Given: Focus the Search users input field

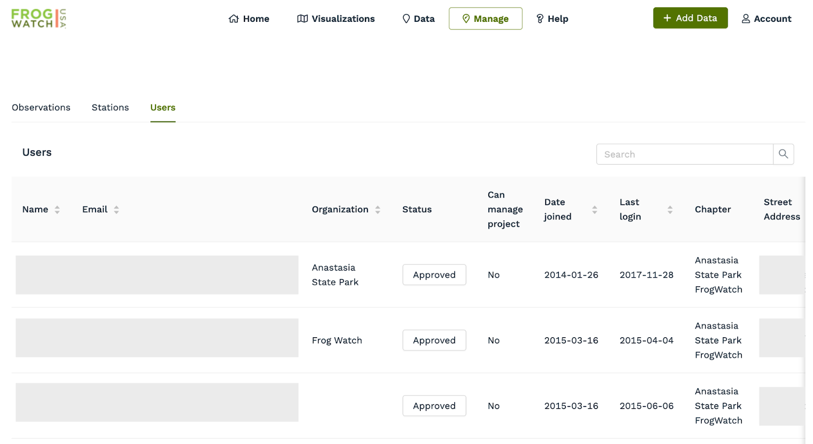Looking at the screenshot, I should coord(684,154).
